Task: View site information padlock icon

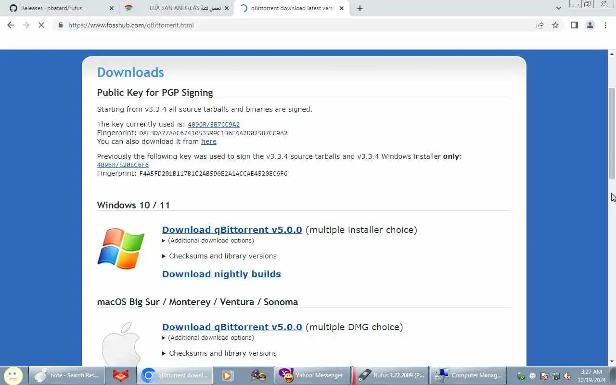Action: tap(61, 25)
